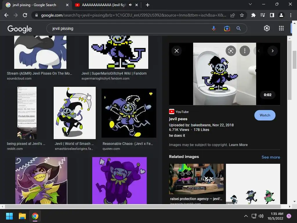This screenshot has width=297, height=223.
Task: Open the World of Smash Jevil image
Action: (75, 113)
